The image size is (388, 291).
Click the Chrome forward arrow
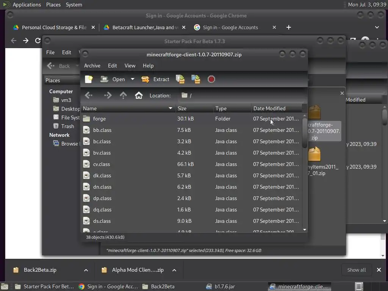(26, 40)
